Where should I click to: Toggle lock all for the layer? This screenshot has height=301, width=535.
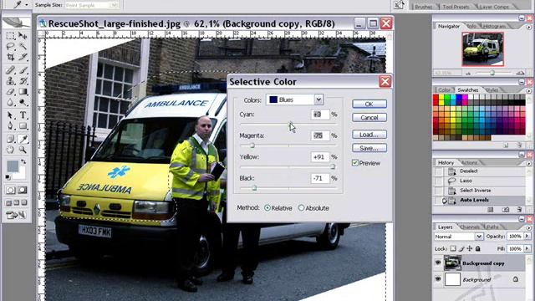point(478,249)
